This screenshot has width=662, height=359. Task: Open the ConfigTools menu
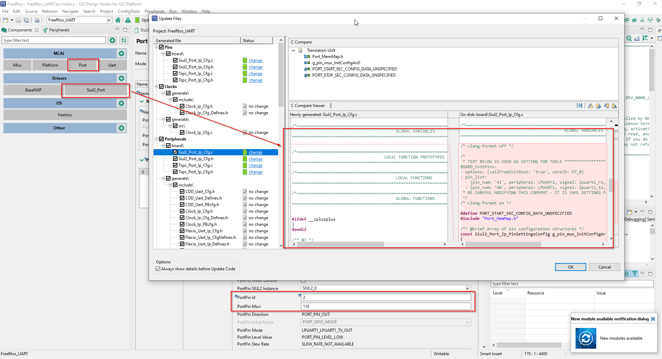(128, 11)
